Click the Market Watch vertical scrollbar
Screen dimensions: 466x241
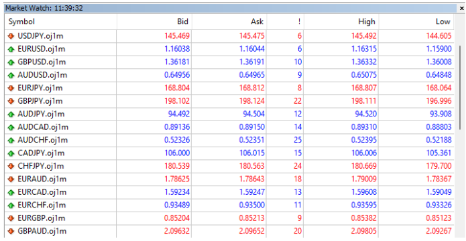(x=460, y=88)
